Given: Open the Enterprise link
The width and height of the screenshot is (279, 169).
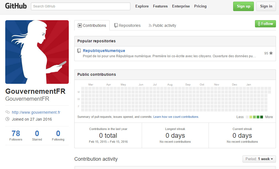Looking at the screenshot, I should (x=181, y=6).
